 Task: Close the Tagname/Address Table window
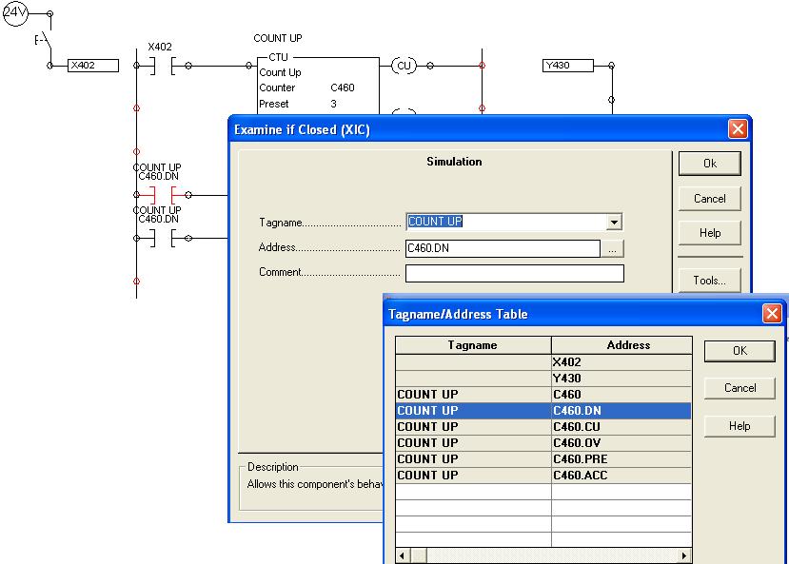pyautogui.click(x=772, y=314)
